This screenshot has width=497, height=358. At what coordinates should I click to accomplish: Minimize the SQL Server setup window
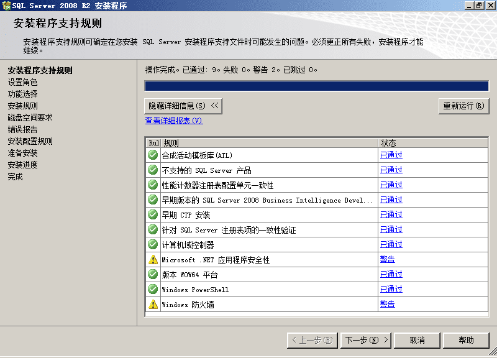tap(470, 6)
